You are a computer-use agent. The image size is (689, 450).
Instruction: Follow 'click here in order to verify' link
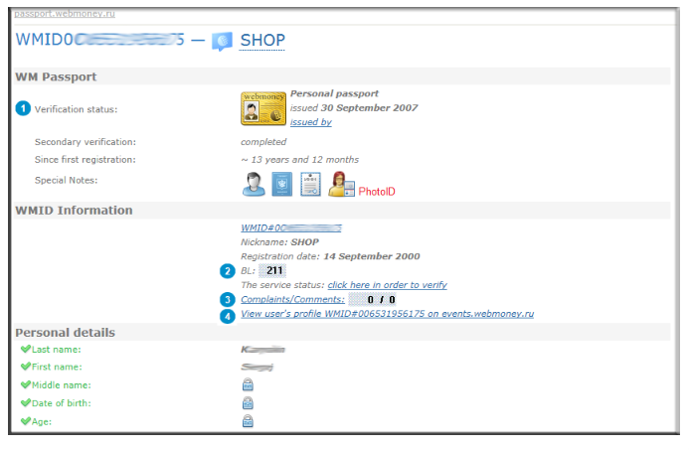387,285
